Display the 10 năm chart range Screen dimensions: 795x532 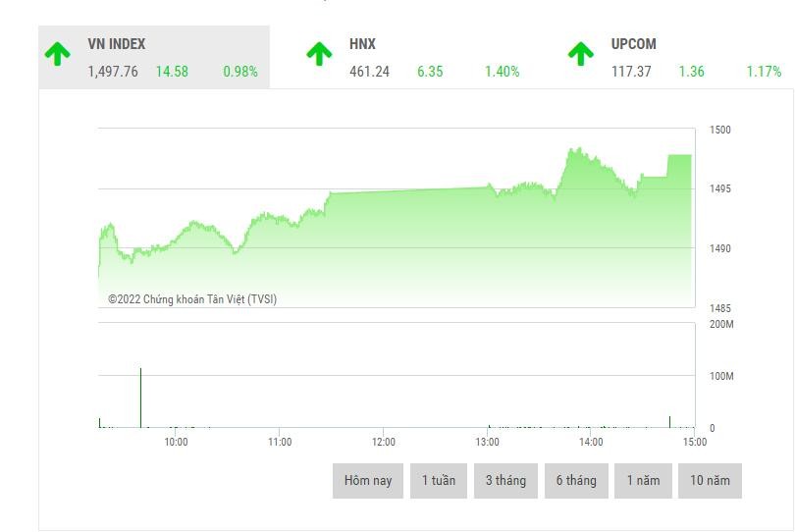click(710, 481)
